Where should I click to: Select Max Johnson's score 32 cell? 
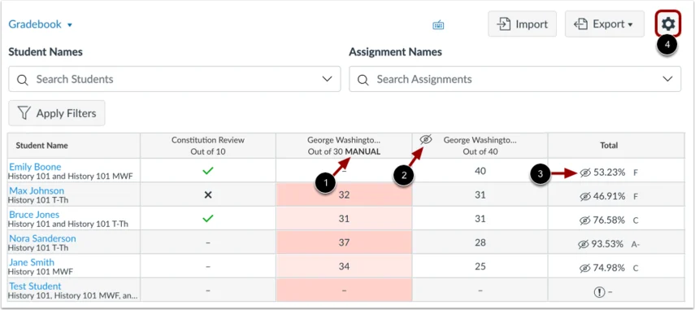point(344,194)
